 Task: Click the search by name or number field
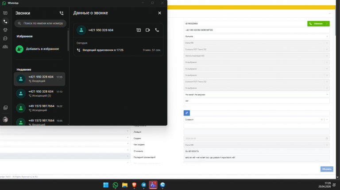[40, 23]
